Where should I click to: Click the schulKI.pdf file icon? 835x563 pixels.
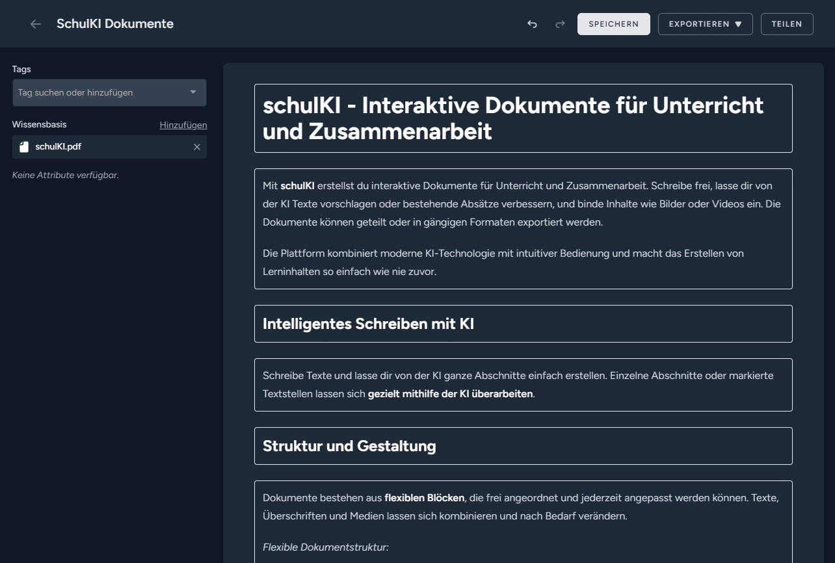pyautogui.click(x=24, y=147)
